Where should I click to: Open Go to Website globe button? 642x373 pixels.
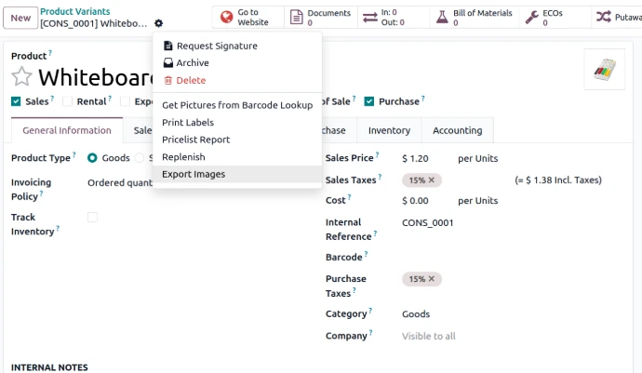[x=246, y=17]
